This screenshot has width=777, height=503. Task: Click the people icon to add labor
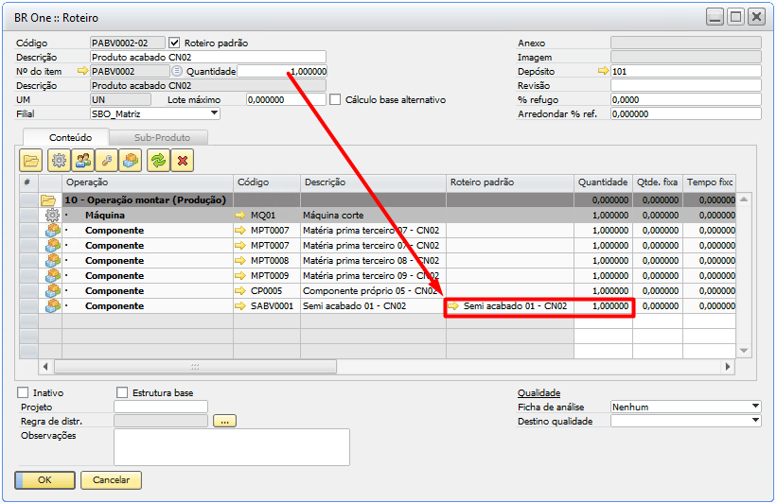(83, 161)
